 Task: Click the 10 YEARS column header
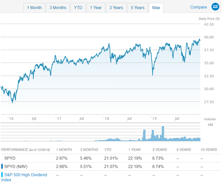tap(209, 150)
